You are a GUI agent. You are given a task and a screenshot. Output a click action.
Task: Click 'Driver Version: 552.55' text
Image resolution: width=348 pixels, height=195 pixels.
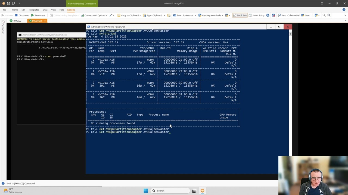pyautogui.click(x=165, y=42)
